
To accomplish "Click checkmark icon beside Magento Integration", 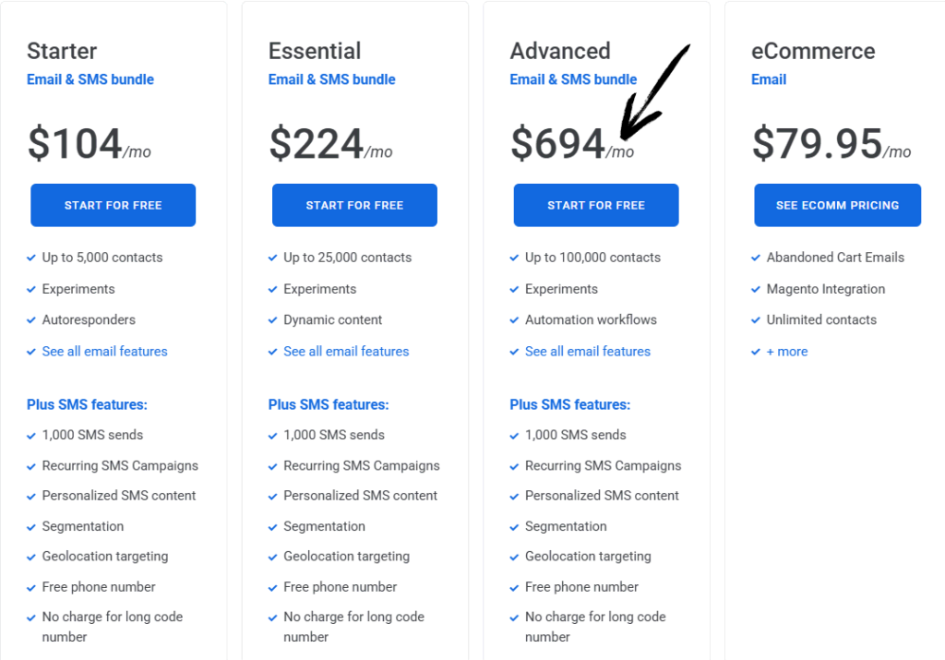I will point(757,290).
